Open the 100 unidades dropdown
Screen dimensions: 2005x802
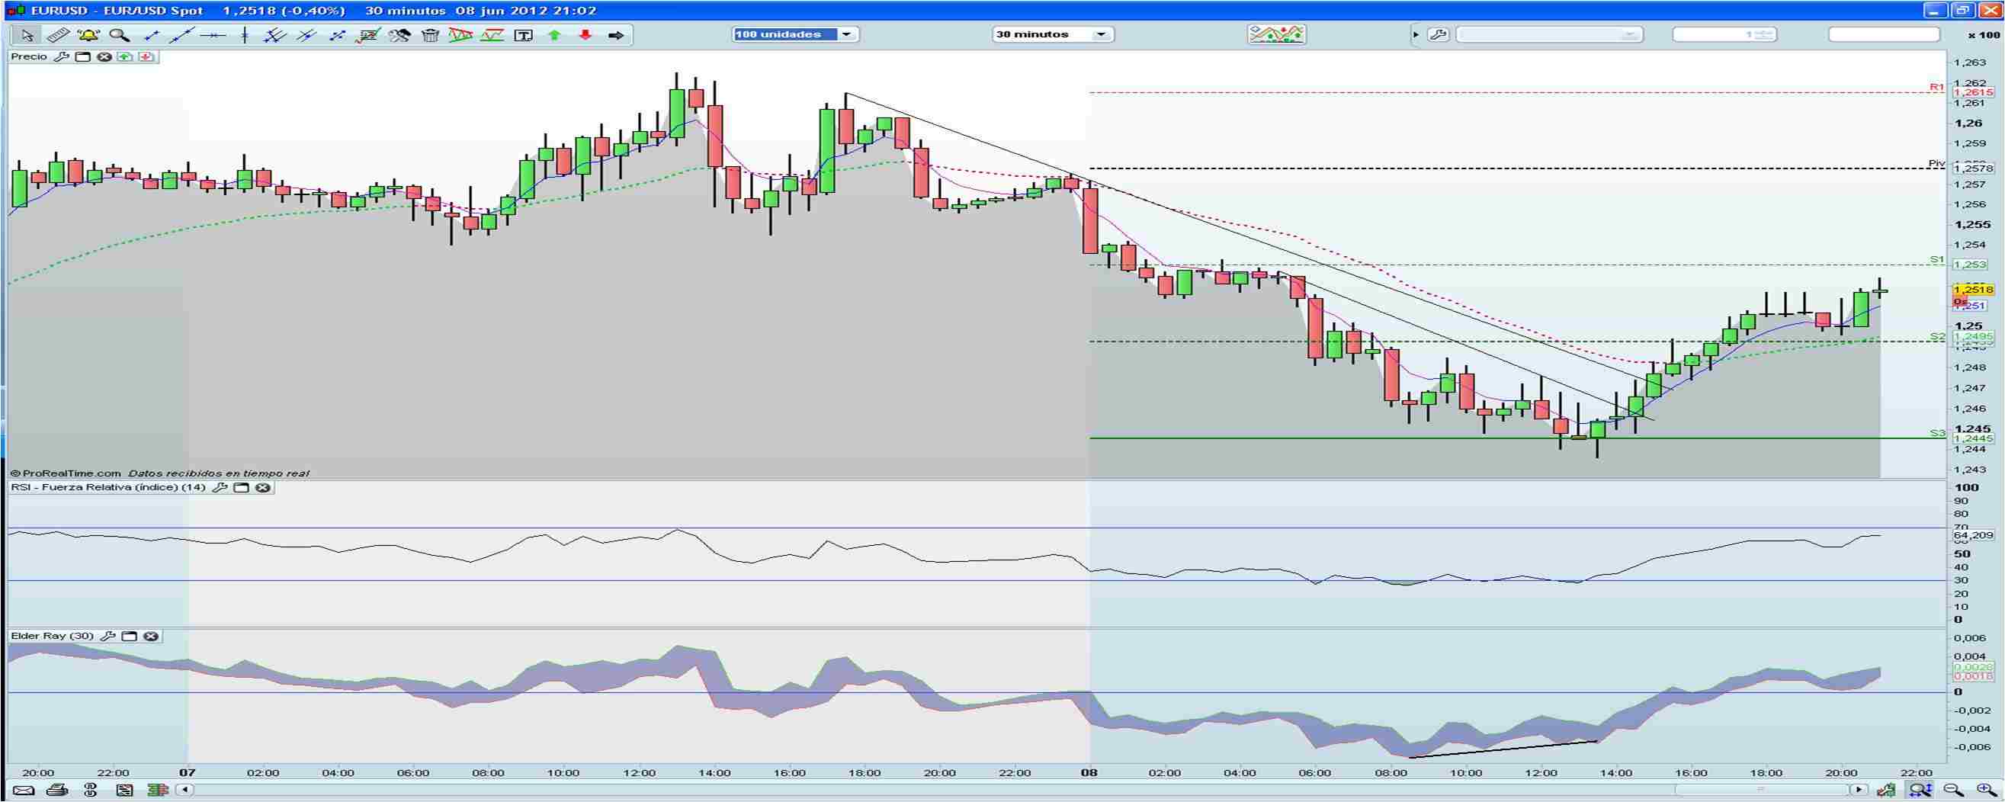(848, 34)
